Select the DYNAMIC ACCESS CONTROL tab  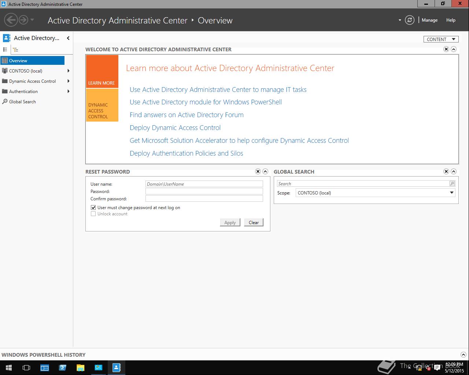(x=102, y=105)
